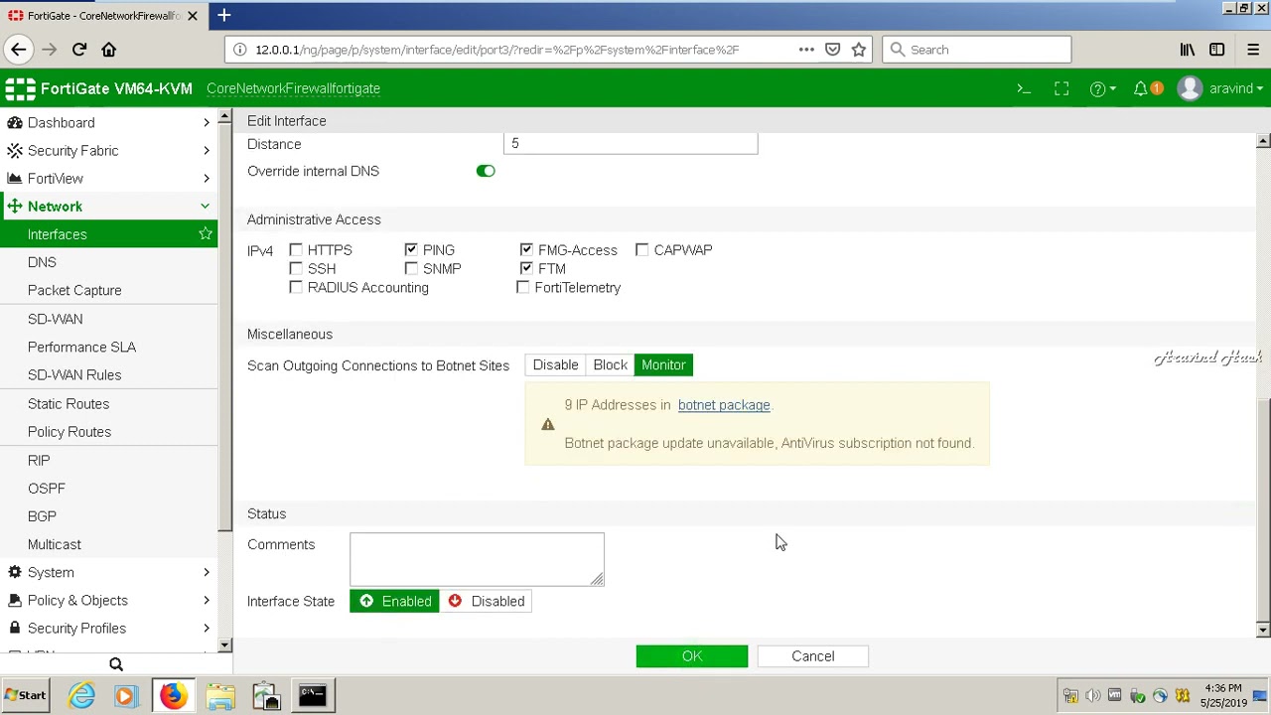1271x715 pixels.
Task: Click the sidebar vertical scrollbar
Action: (x=225, y=328)
